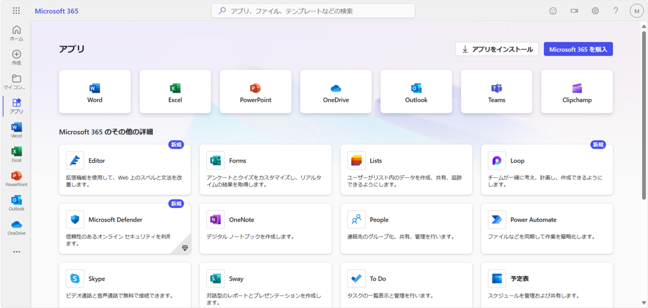This screenshot has width=648, height=308.
Task: Open the Forms app card
Action: pyautogui.click(x=266, y=170)
